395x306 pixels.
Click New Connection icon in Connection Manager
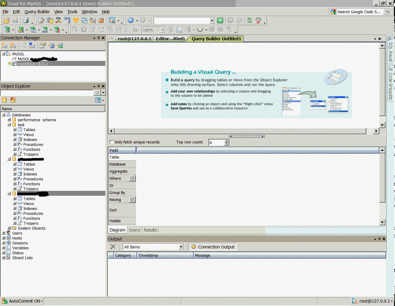(x=4, y=46)
